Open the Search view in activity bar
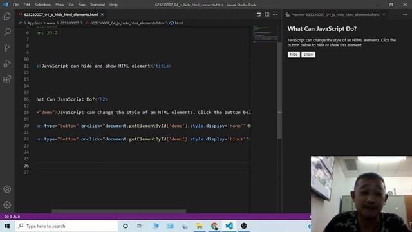The width and height of the screenshot is (412, 232). coord(7,32)
